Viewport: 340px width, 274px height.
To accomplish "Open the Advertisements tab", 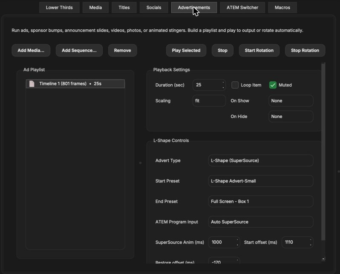I will tap(194, 8).
